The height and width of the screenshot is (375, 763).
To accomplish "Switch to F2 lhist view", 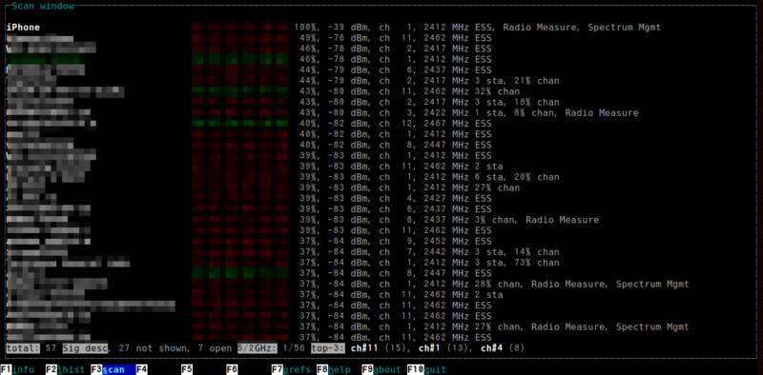I will pyautogui.click(x=65, y=369).
